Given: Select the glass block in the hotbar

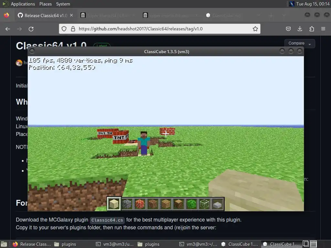Looking at the screenshot, I should click(204, 204).
